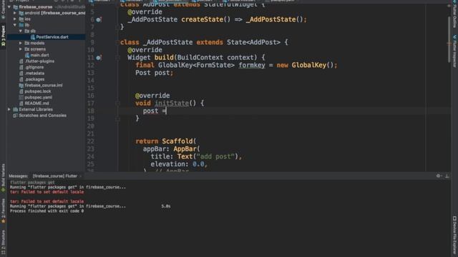The image size is (458, 257).
Task: Click the editor vertical scrollbar
Action: (x=449, y=39)
